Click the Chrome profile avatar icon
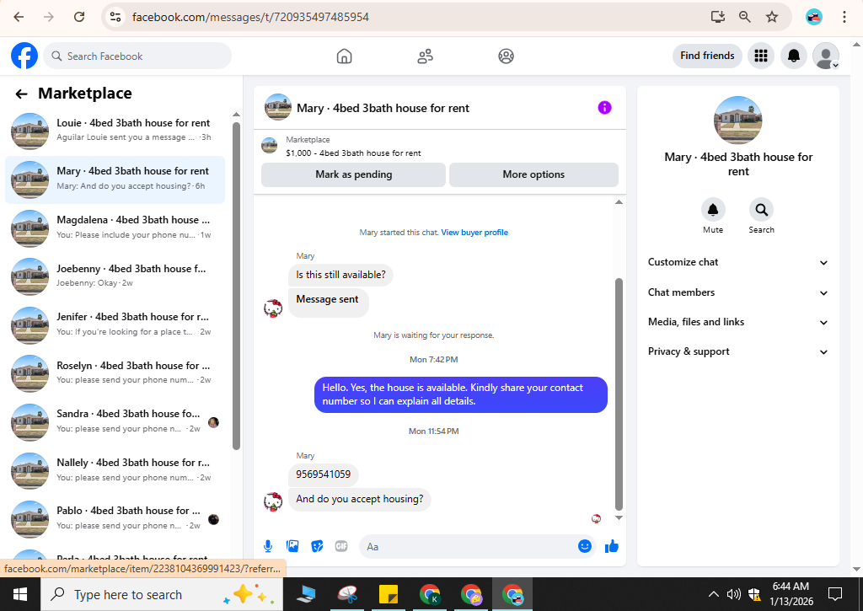 point(813,17)
